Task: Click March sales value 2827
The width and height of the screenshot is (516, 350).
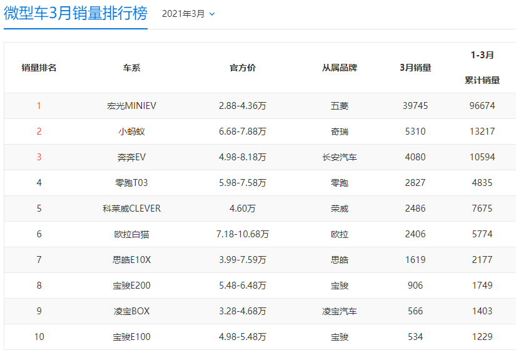Action: pos(415,183)
